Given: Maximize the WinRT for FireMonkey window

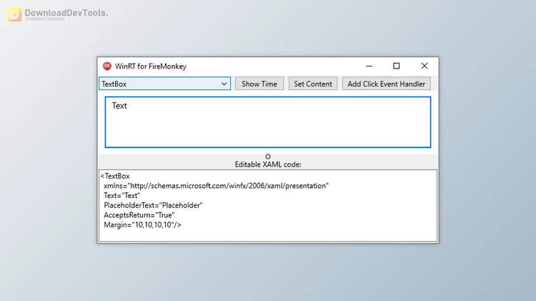Looking at the screenshot, I should pyautogui.click(x=396, y=66).
